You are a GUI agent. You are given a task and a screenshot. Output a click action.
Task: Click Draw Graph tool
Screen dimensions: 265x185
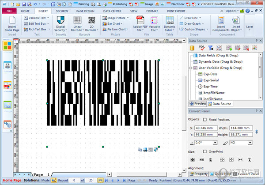pyautogui.click(x=192, y=23)
